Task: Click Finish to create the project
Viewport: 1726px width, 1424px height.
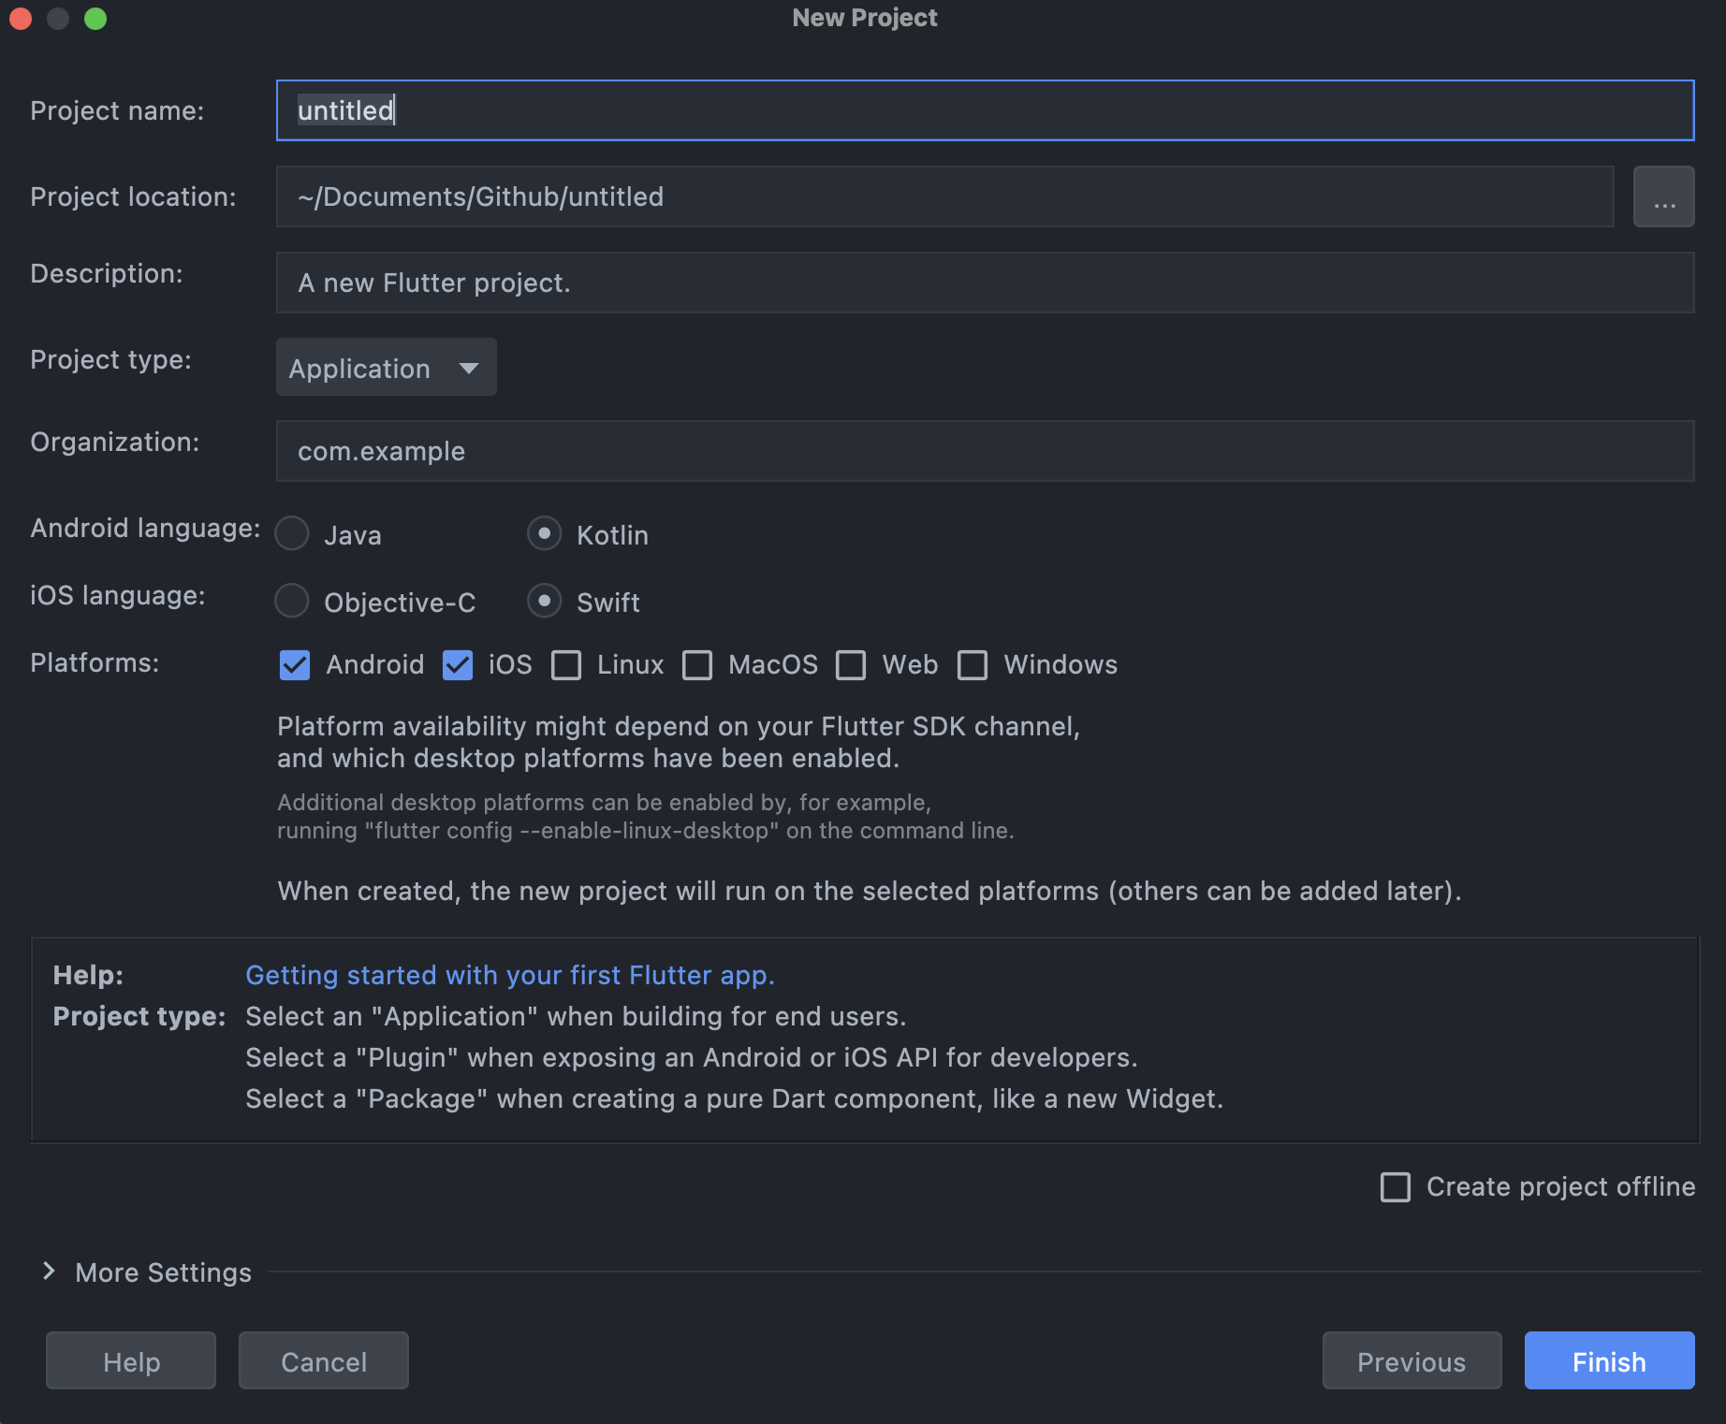Action: tap(1609, 1361)
